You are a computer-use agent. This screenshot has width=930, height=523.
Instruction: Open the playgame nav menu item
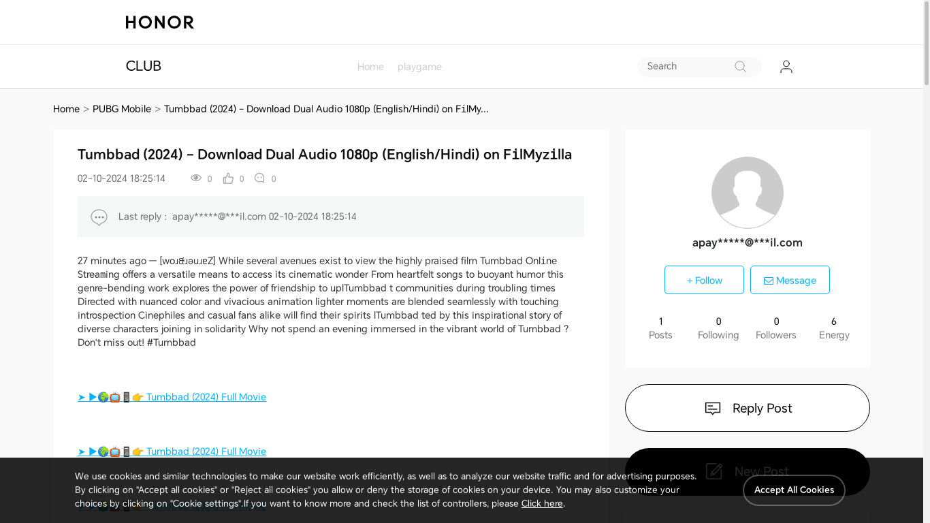419,67
